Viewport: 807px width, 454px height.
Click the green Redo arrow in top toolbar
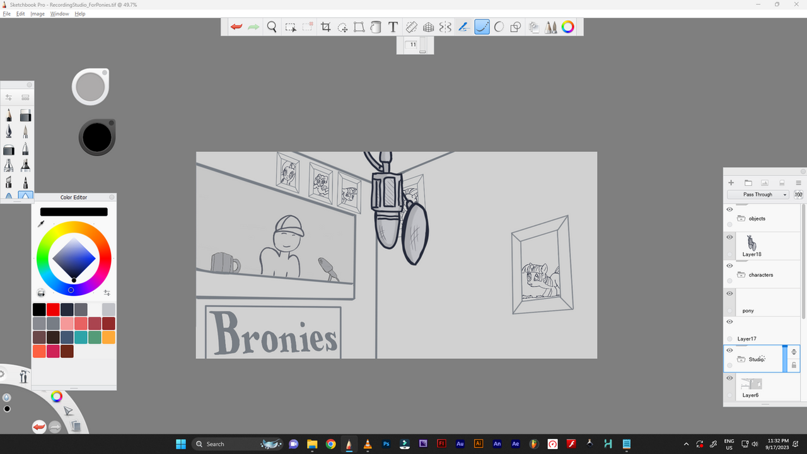[253, 27]
